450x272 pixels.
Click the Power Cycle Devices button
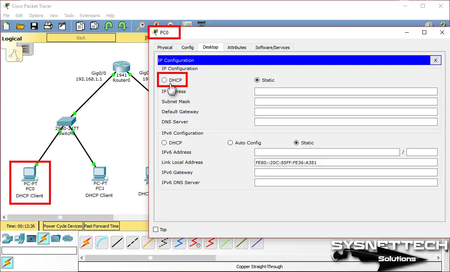[63, 226]
